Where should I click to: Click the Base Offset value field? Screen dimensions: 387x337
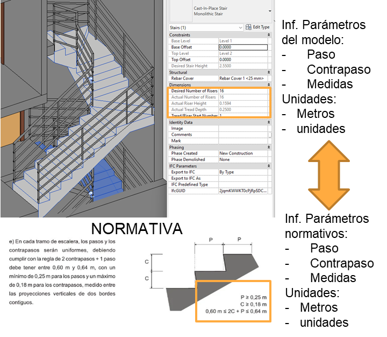click(243, 47)
